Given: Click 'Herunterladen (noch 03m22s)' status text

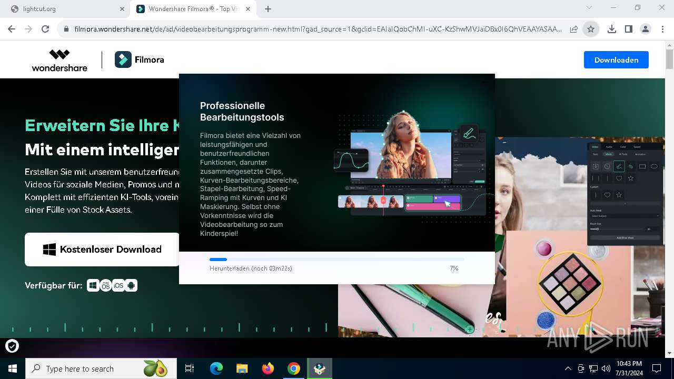Looking at the screenshot, I should (x=251, y=268).
